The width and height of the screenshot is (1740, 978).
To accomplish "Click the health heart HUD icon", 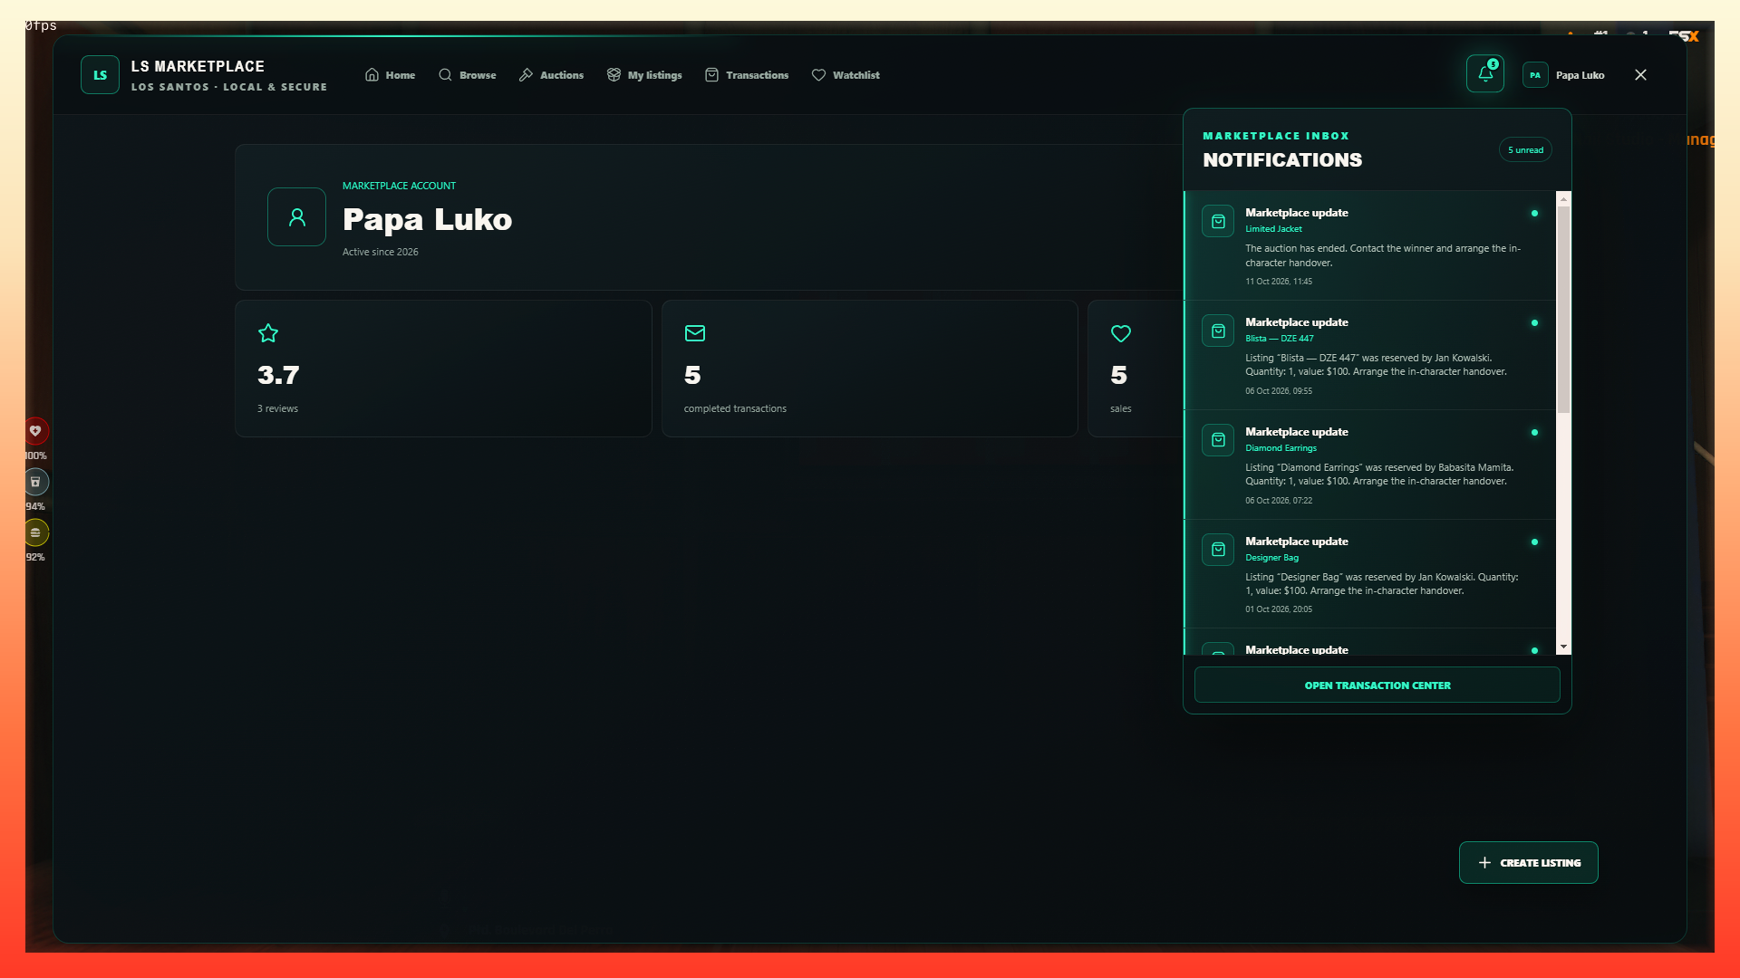I will coord(35,431).
